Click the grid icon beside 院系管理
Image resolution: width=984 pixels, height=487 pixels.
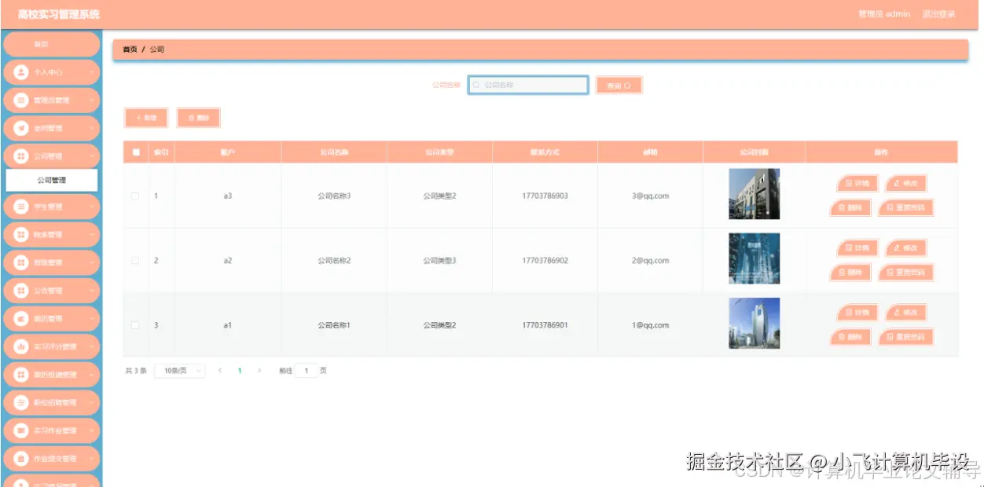(21, 235)
